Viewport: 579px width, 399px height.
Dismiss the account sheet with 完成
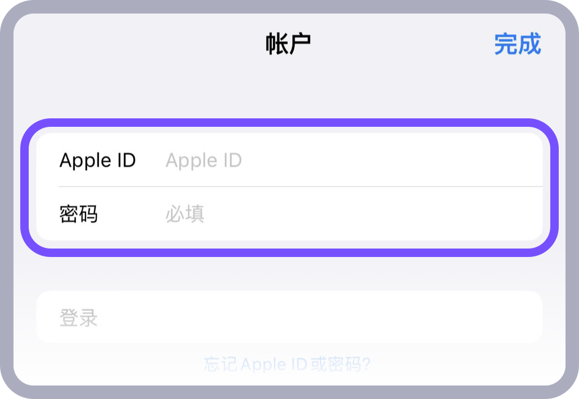(x=517, y=45)
